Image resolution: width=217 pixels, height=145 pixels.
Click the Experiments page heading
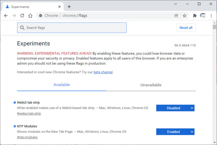coord(33,44)
